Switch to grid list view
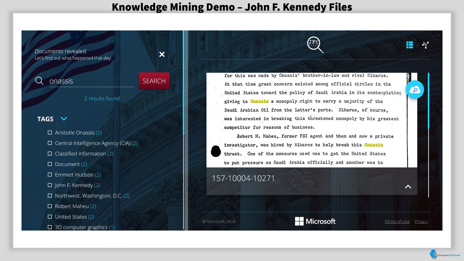Screen dimensions: 464x261 point(410,45)
